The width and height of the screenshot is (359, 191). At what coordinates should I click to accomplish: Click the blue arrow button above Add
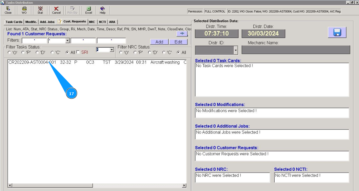tap(182, 33)
